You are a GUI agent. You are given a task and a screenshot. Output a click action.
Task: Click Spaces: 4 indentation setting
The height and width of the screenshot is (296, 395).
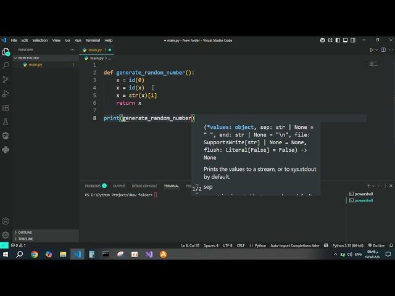point(211,245)
